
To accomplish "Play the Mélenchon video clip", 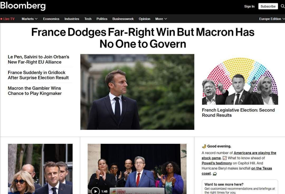I will pos(95,191).
